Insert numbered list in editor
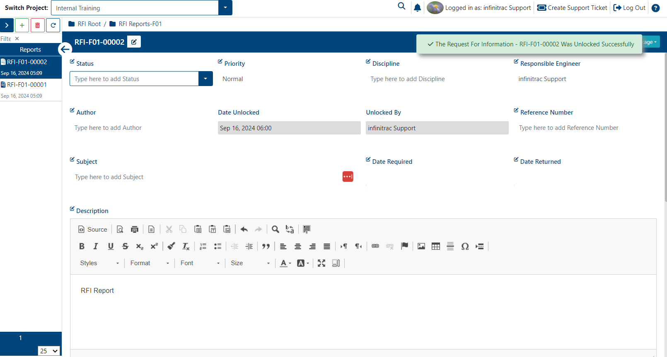The height and width of the screenshot is (357, 667). 203,246
